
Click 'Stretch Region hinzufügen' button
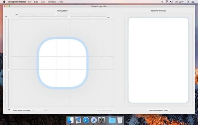pyautogui.click(x=21, y=111)
